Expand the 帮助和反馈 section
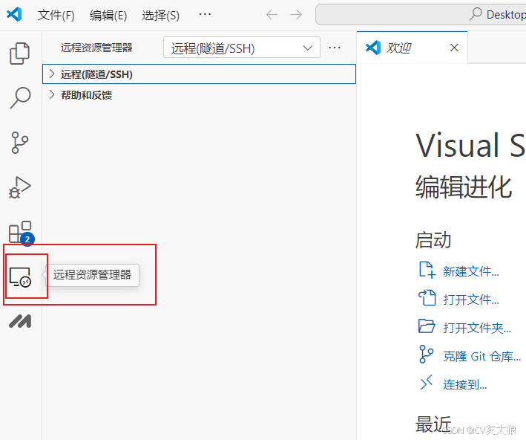Viewport: 526px width, 440px height. point(199,95)
